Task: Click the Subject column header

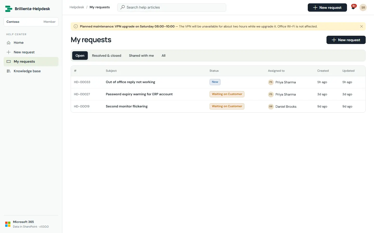Action: [111, 71]
